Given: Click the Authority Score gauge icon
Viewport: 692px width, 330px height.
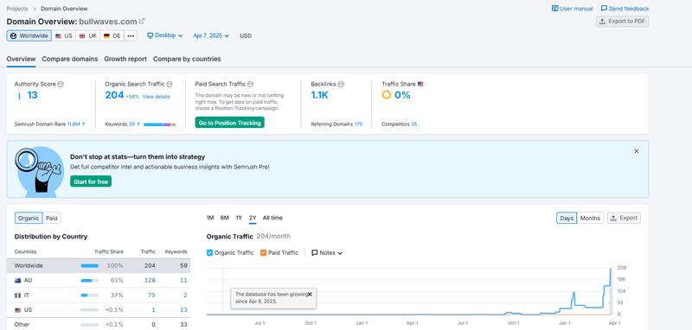Looking at the screenshot, I should (19, 95).
